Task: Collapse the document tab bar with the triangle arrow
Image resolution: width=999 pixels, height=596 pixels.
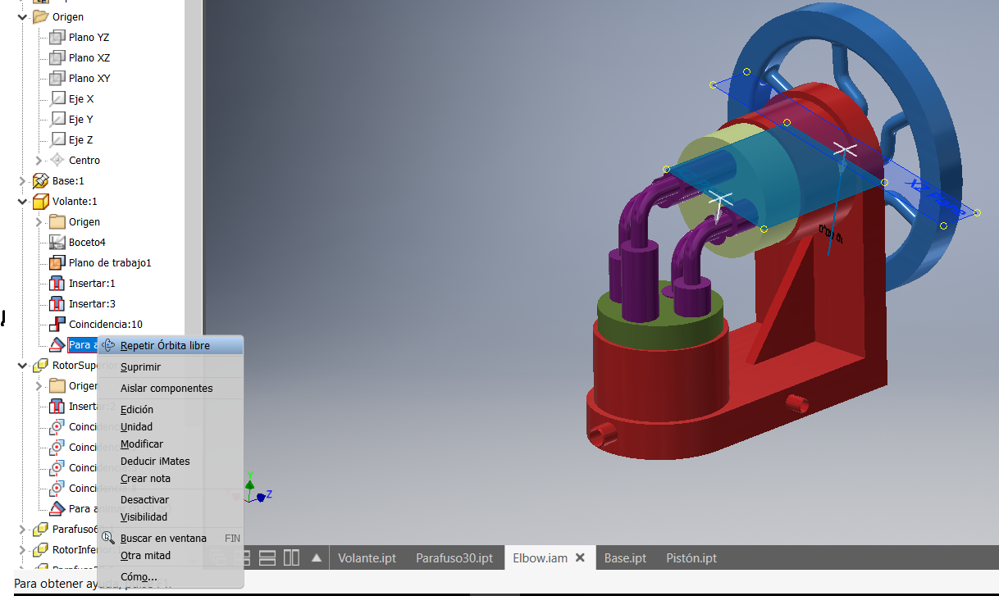Action: coord(317,557)
